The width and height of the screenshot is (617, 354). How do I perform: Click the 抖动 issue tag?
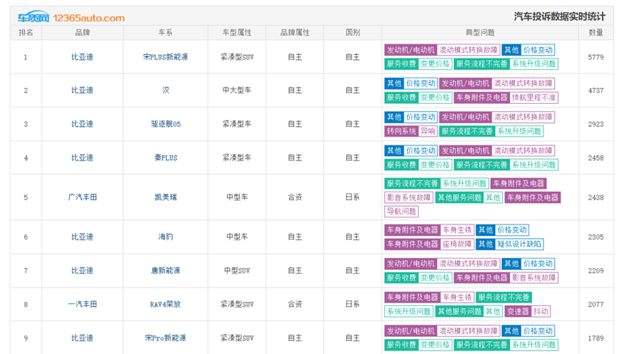pos(542,311)
